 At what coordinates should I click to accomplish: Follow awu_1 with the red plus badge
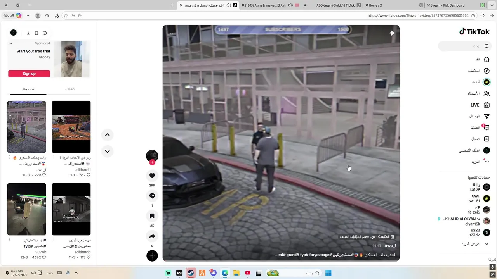pos(152,162)
